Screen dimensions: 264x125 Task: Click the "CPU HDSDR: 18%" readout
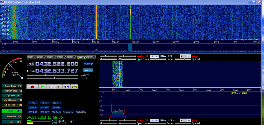[63, 121]
